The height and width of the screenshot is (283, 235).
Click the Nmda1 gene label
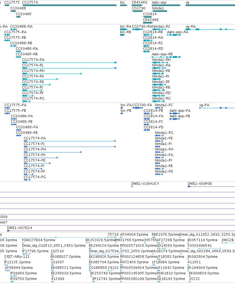coord(158,8)
